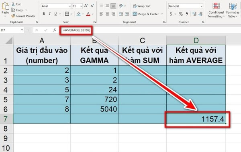Image resolution: width=241 pixels, height=152 pixels.
Task: Click Increase Decimal icon
Action: pyautogui.click(x=194, y=14)
